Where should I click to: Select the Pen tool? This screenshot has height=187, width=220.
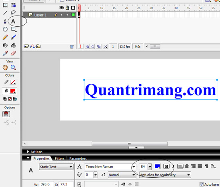(5, 21)
